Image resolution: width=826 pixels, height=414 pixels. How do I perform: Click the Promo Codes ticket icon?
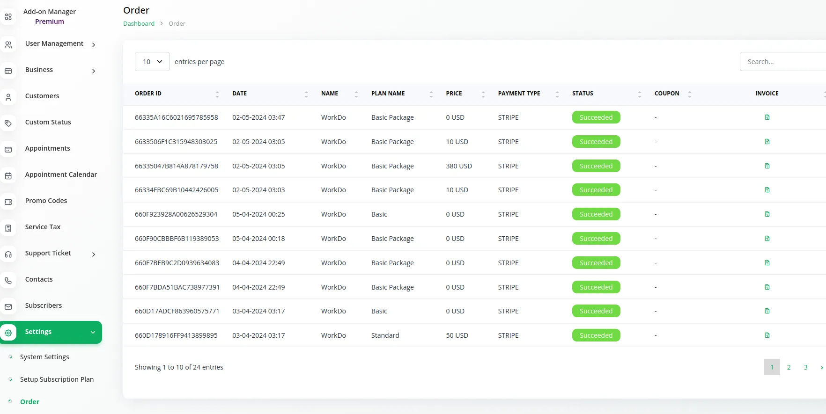coord(8,202)
